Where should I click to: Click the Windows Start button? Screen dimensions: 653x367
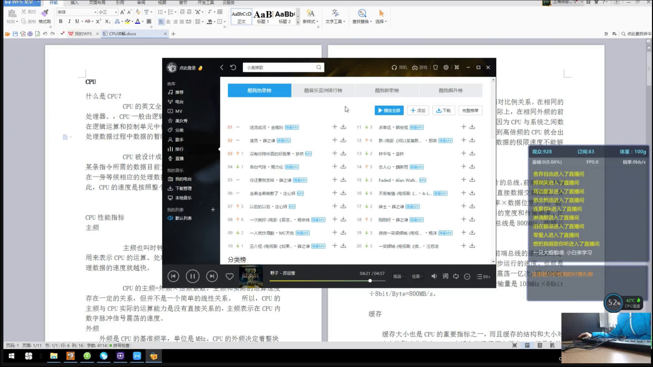pyautogui.click(x=11, y=356)
